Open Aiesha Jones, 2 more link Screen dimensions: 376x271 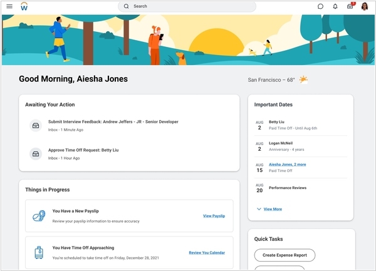coord(287,165)
